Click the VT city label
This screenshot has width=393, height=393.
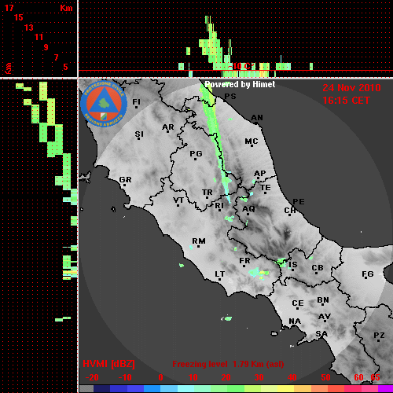coord(178,200)
